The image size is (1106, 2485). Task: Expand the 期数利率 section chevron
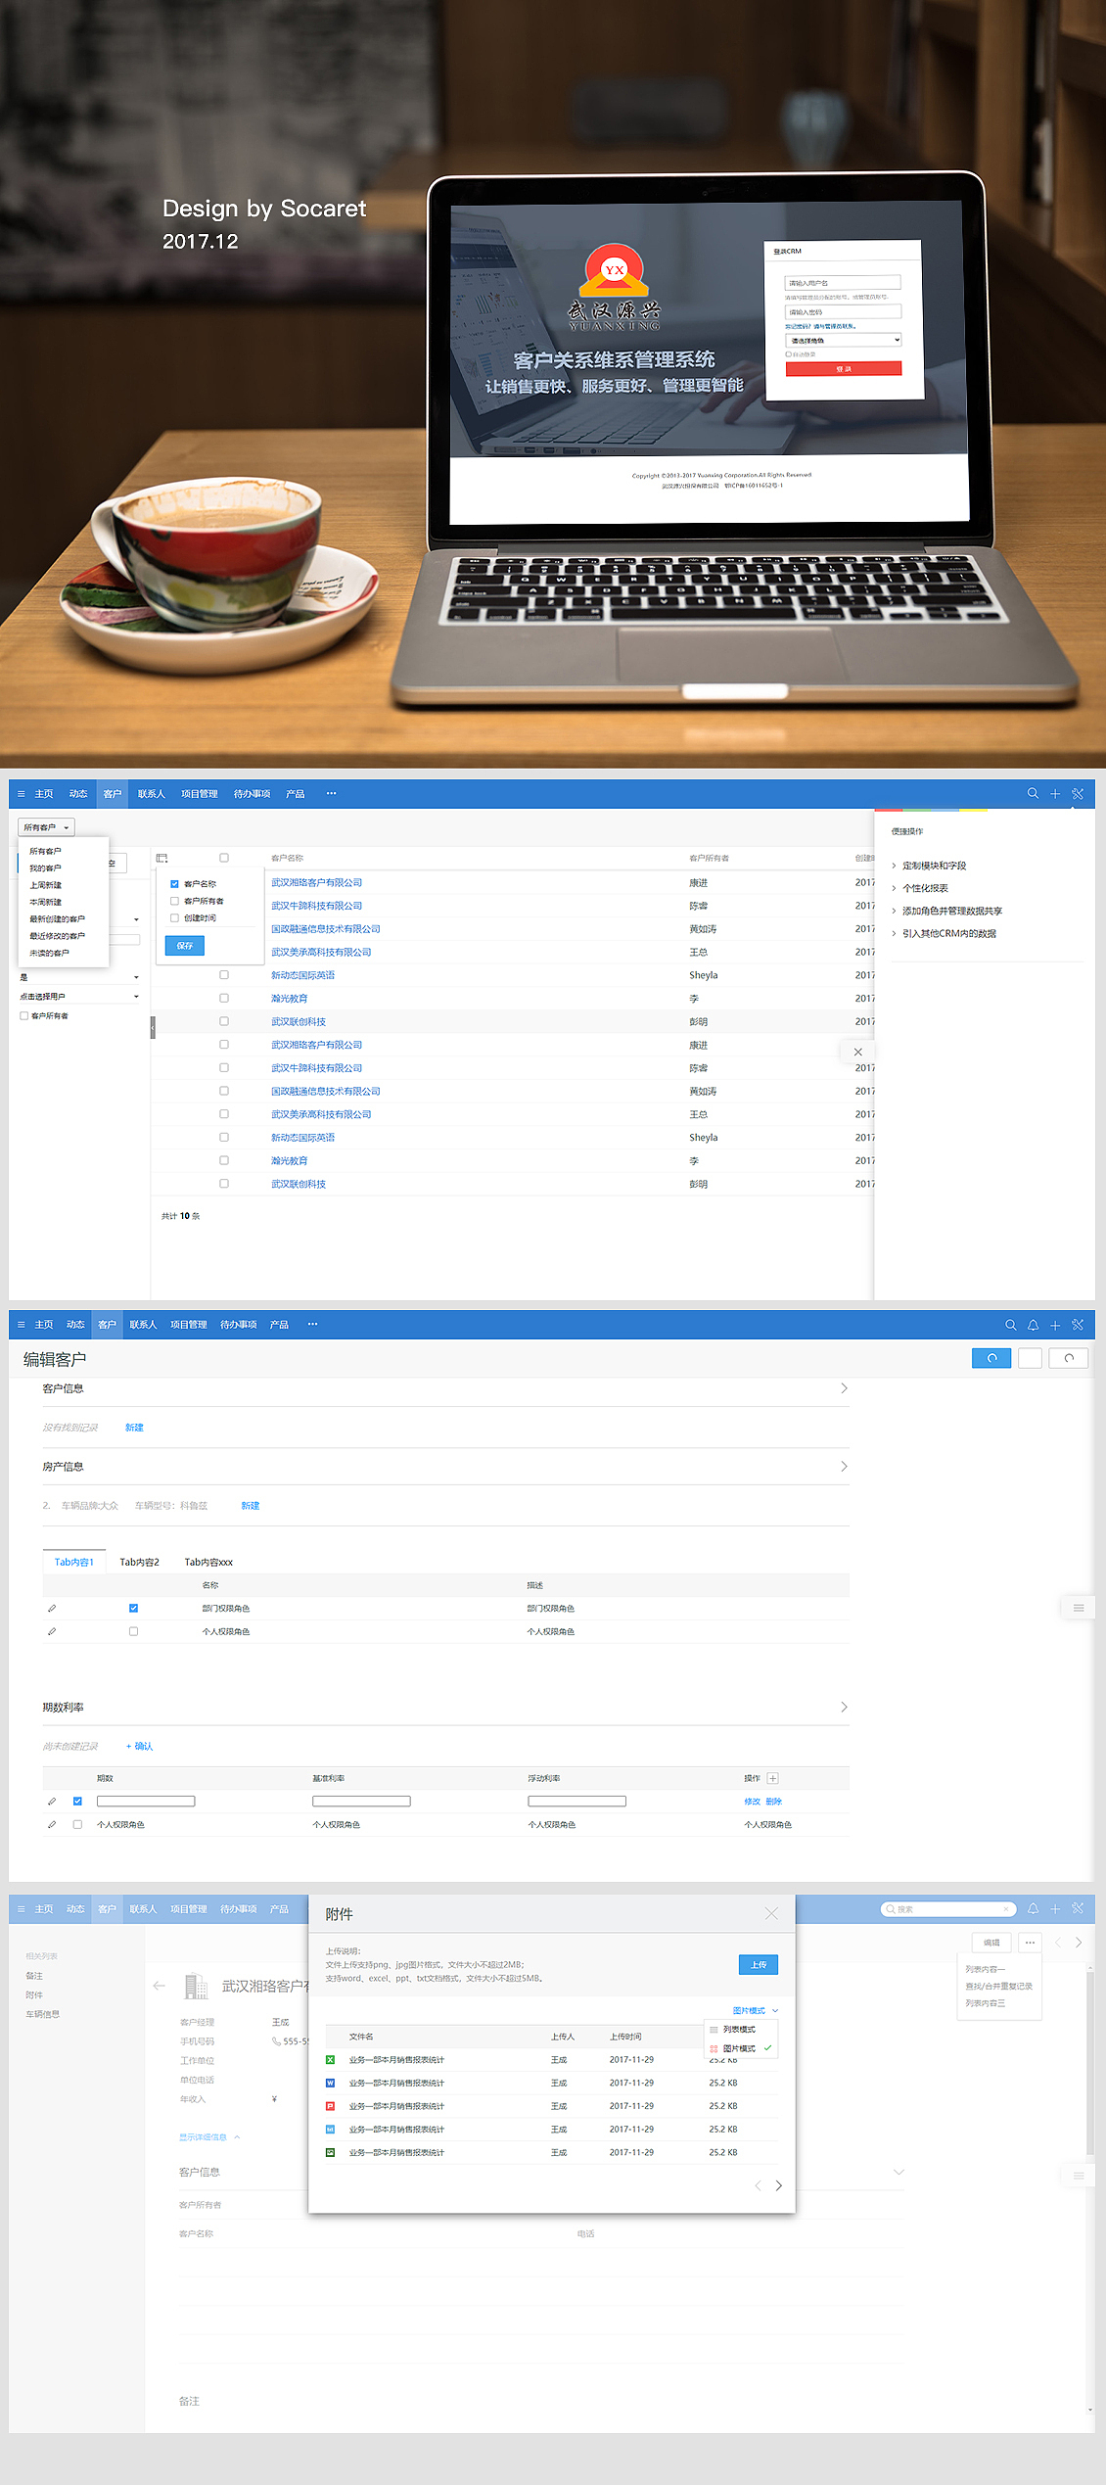844,1708
